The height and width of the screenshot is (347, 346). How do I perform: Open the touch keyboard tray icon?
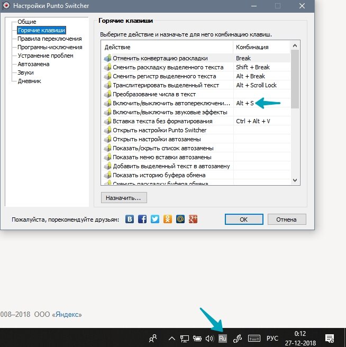[254, 338]
